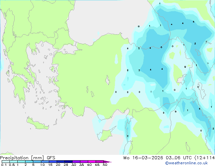Click the '(12+114' forecast run text
The height and width of the screenshot is (166, 215).
pyautogui.click(x=204, y=158)
